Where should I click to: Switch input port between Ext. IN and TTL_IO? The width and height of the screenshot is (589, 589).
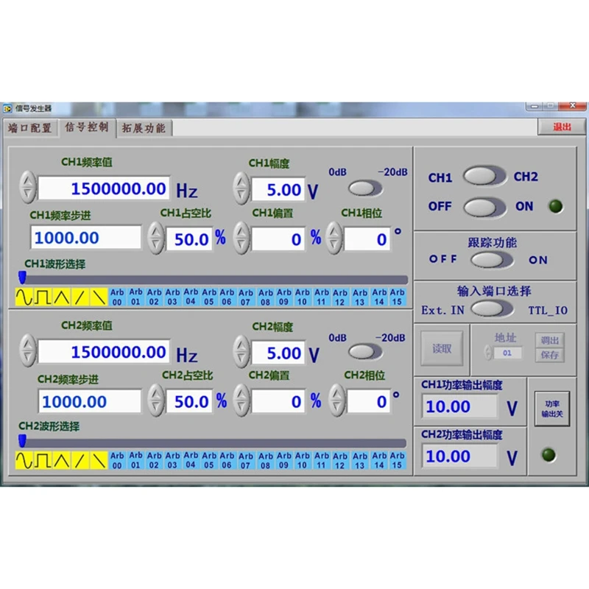pyautogui.click(x=491, y=309)
